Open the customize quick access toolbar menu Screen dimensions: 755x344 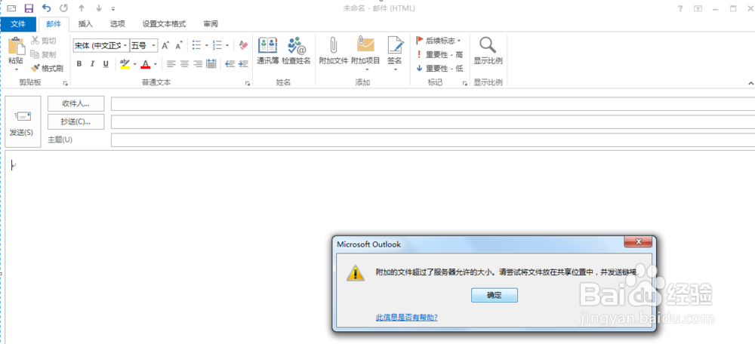coord(113,8)
